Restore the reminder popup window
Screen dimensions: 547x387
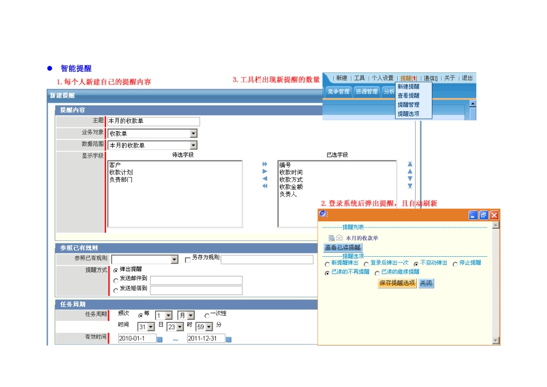484,215
